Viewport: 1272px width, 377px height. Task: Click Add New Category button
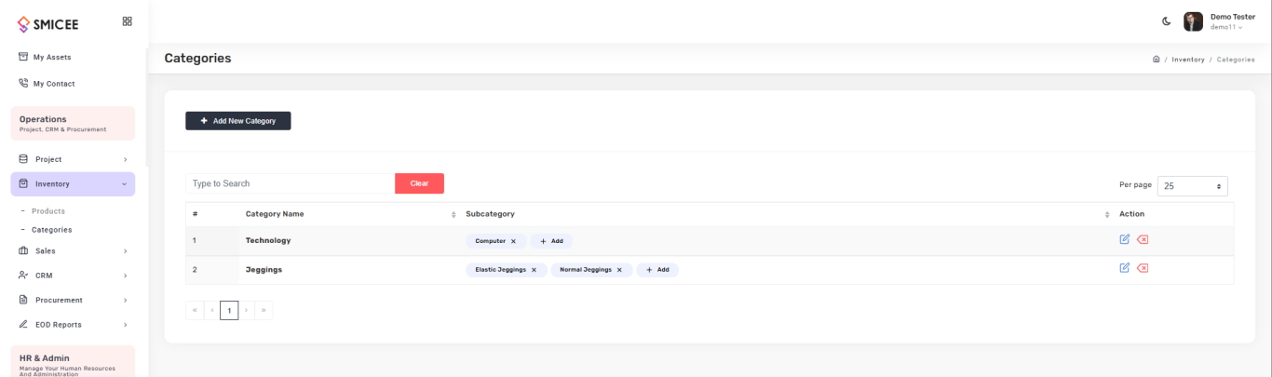pyautogui.click(x=238, y=121)
